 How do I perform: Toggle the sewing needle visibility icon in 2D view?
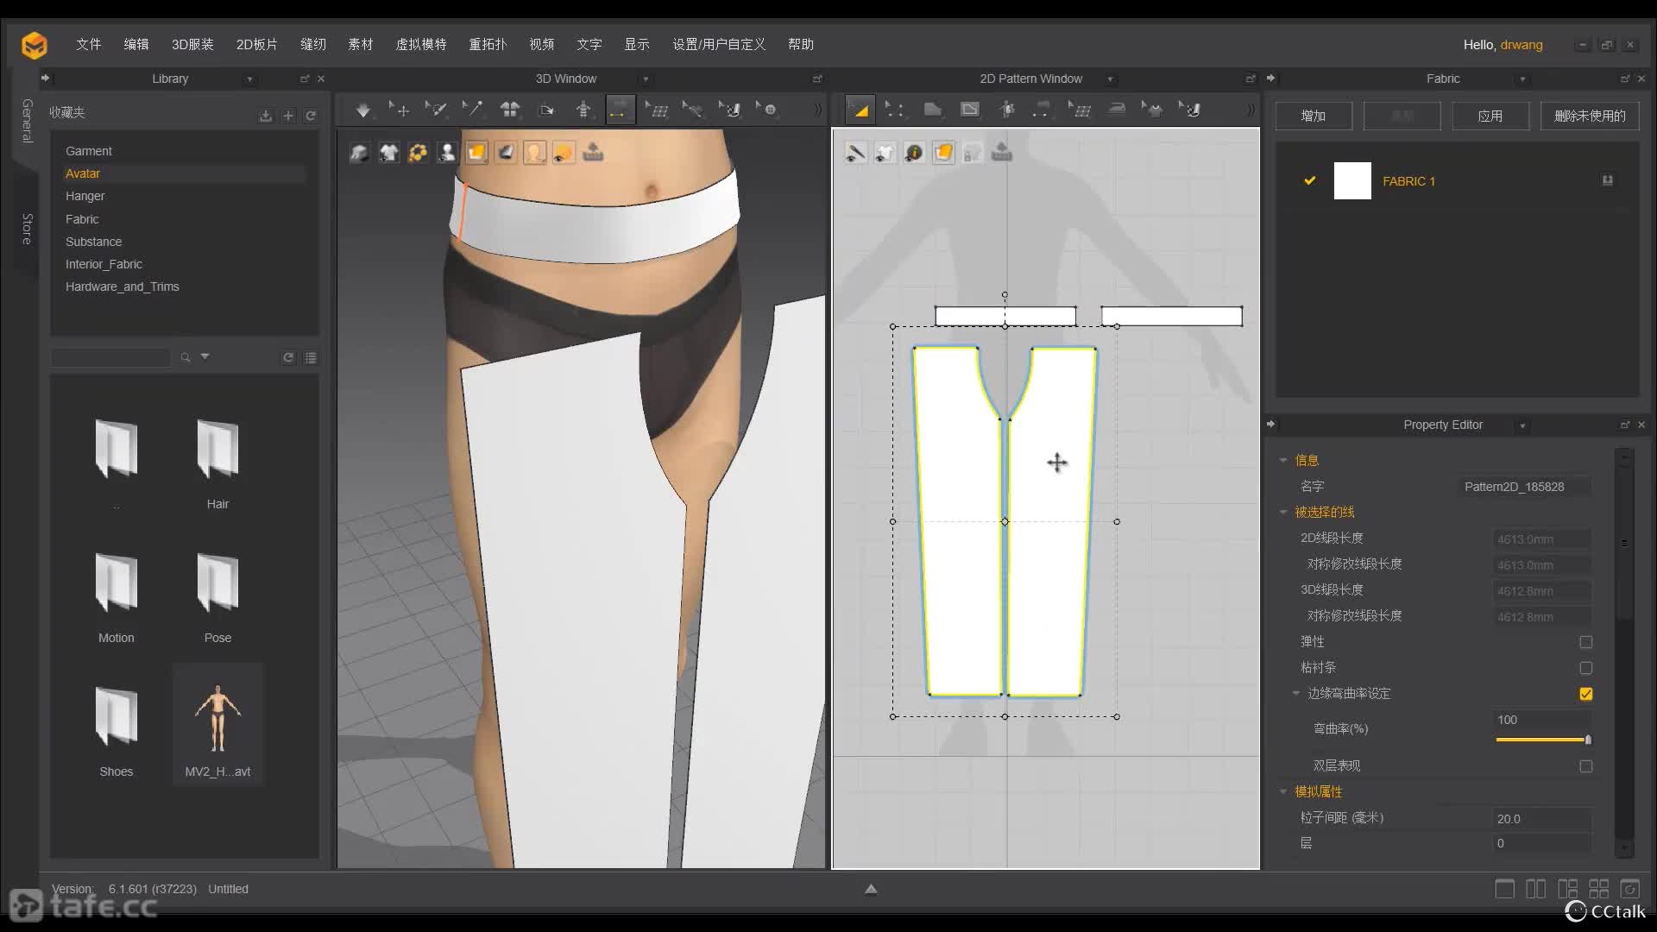pyautogui.click(x=855, y=153)
